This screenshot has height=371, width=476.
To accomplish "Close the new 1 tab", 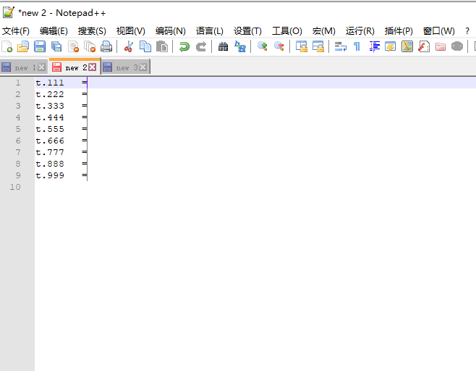I will [42, 67].
